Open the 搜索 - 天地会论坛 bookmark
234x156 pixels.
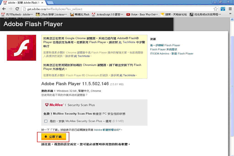click(x=174, y=14)
